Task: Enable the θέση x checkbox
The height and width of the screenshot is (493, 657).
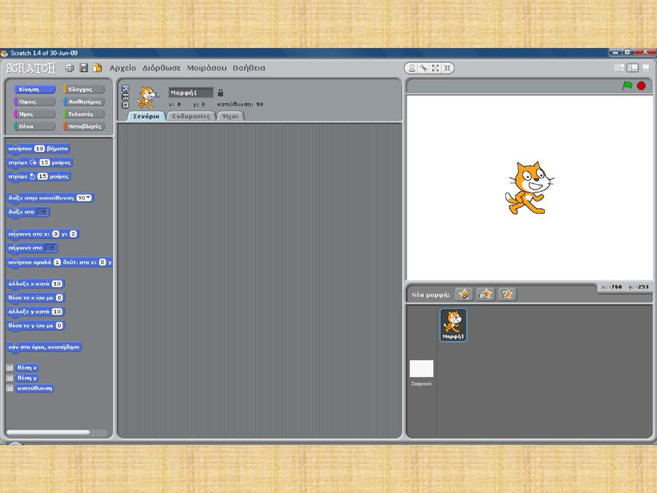Action: (10, 367)
